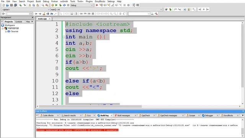Click the Toggle source S icon

pos(120,14)
